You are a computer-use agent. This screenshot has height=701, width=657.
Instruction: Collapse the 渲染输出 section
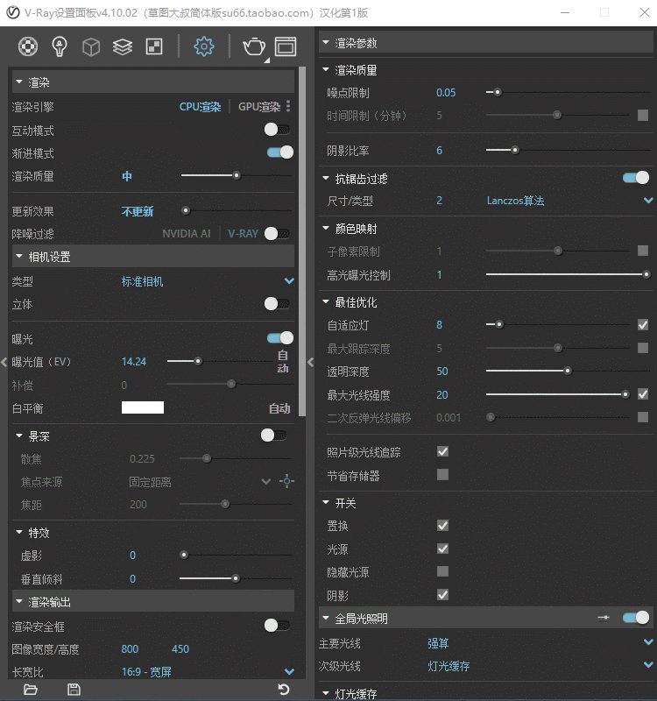(x=152, y=601)
